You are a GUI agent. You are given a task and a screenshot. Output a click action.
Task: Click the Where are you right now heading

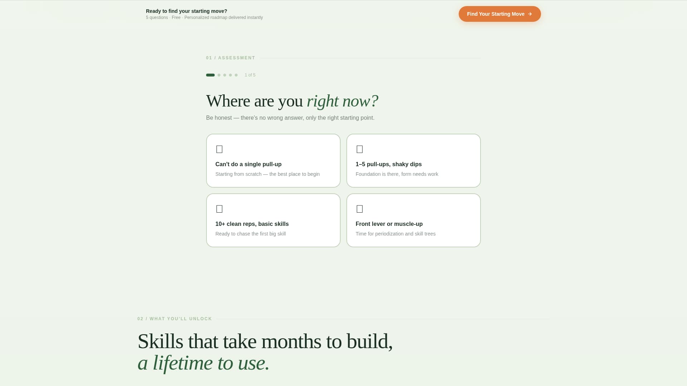(x=292, y=101)
